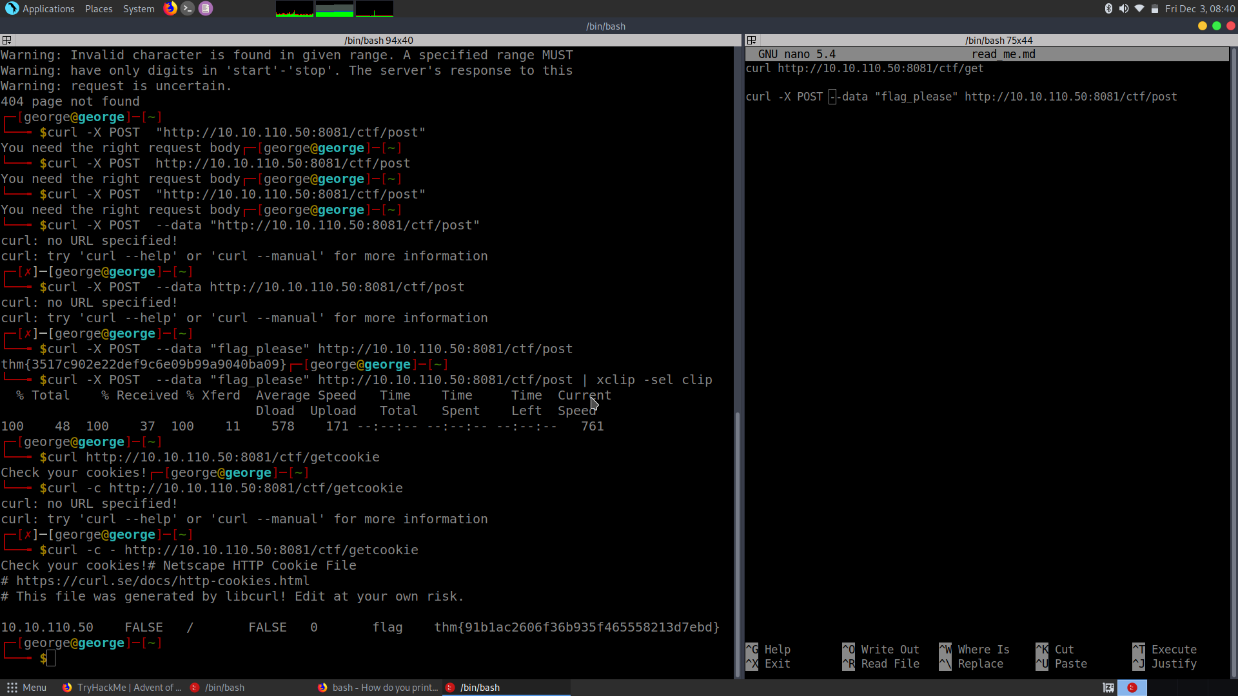Select the workspace switcher in bottom panel
Screen dimensions: 1238x696
[x=1132, y=688]
